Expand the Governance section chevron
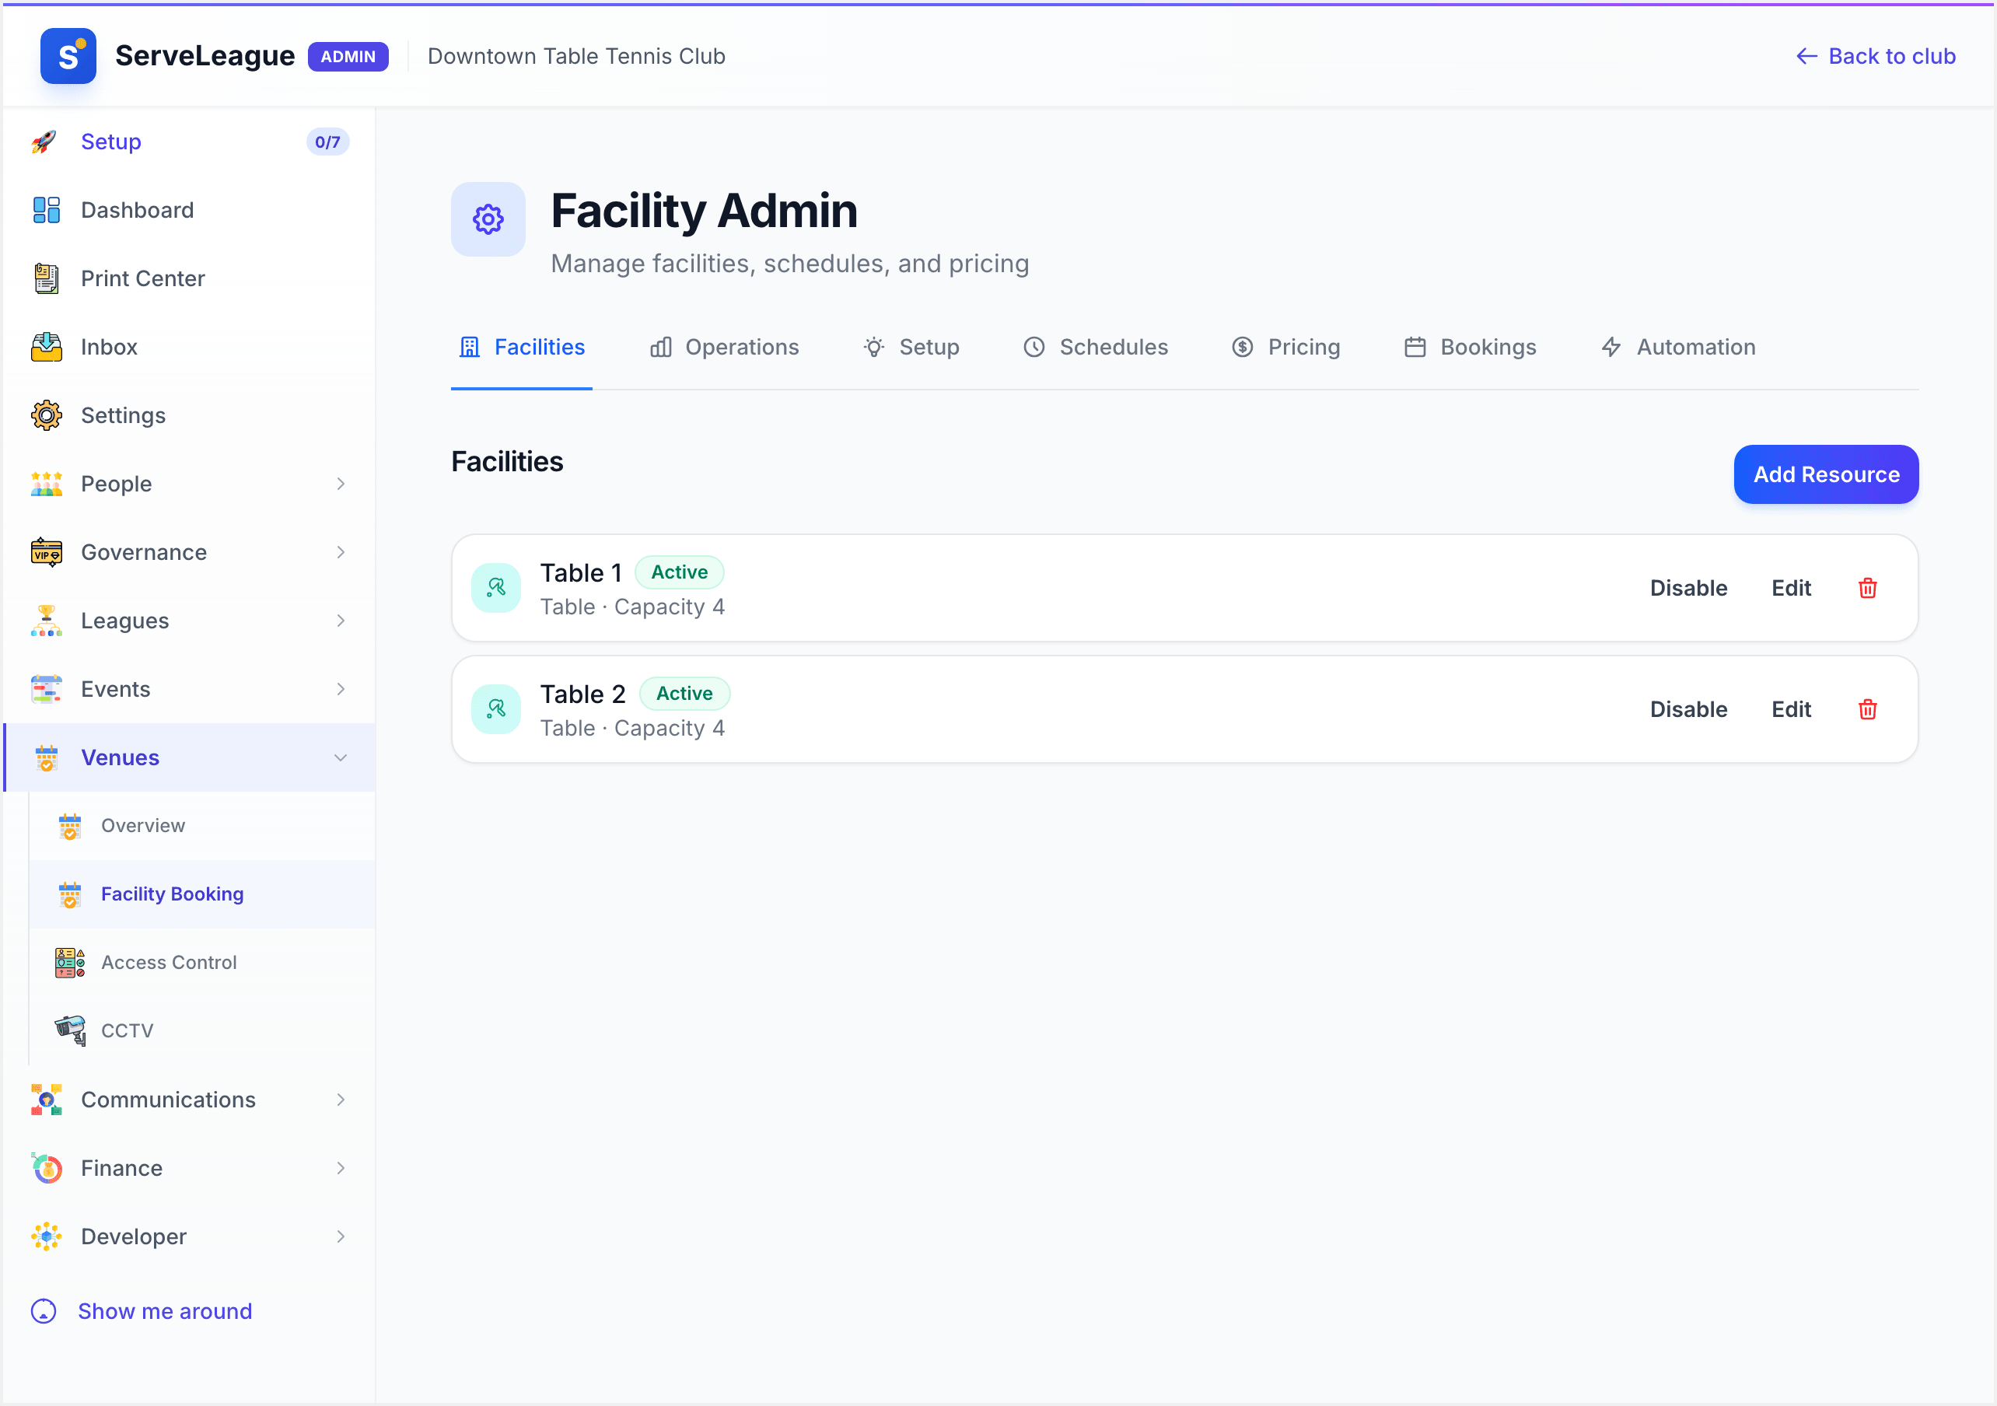This screenshot has width=1997, height=1406. (341, 552)
